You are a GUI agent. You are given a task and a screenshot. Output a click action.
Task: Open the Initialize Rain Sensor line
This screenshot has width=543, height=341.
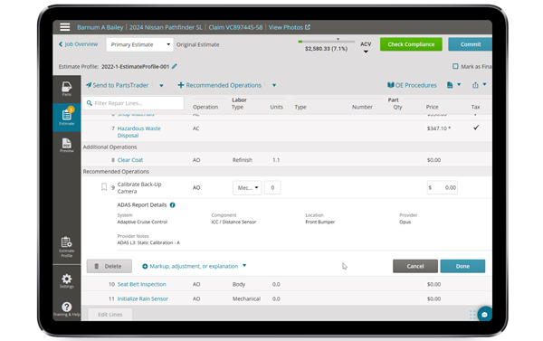click(x=143, y=298)
